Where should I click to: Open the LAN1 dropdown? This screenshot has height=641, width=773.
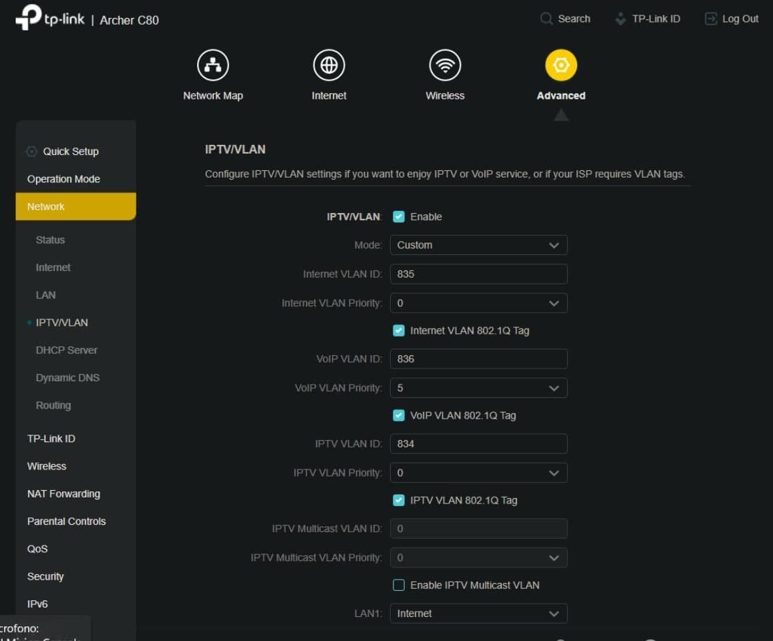click(478, 614)
